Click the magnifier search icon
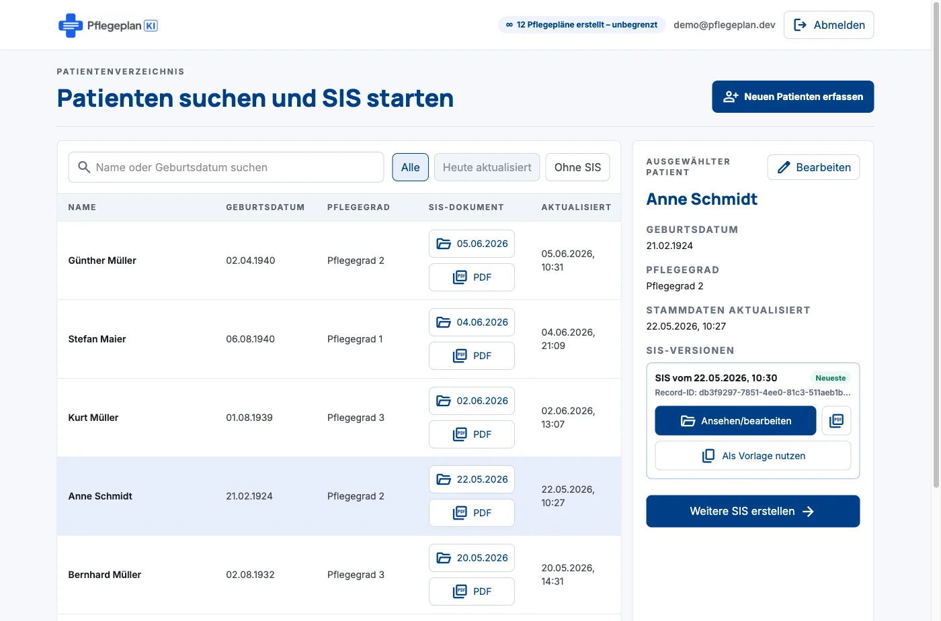 (x=84, y=167)
